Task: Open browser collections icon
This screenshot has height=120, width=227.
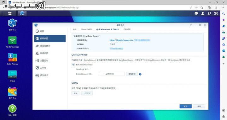Action: click(209, 8)
